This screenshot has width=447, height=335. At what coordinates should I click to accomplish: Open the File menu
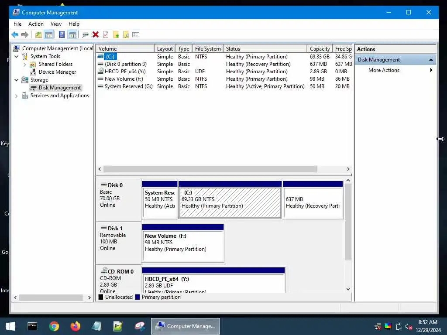click(x=17, y=24)
